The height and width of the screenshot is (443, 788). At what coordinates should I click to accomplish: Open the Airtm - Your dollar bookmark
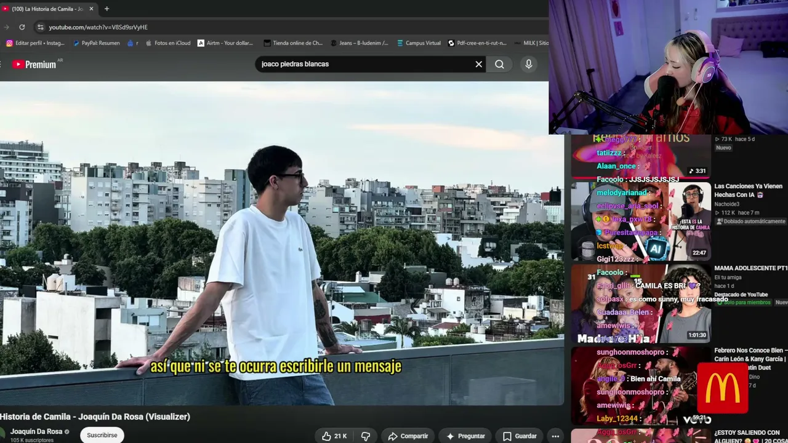click(x=225, y=43)
